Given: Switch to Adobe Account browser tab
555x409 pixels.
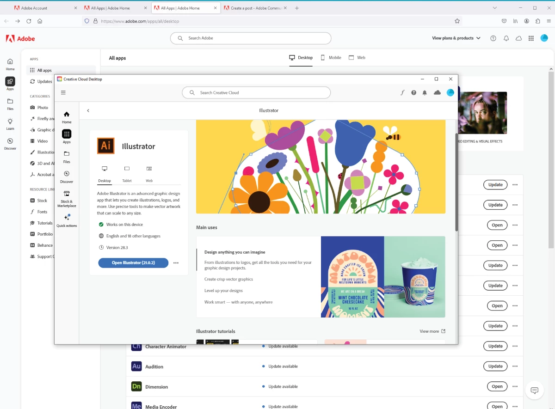Looking at the screenshot, I should 45,8.
